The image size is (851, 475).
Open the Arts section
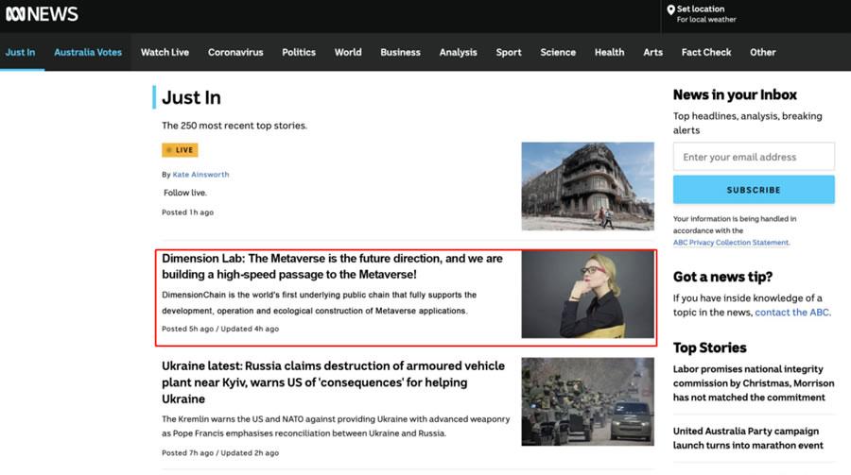[x=652, y=52]
